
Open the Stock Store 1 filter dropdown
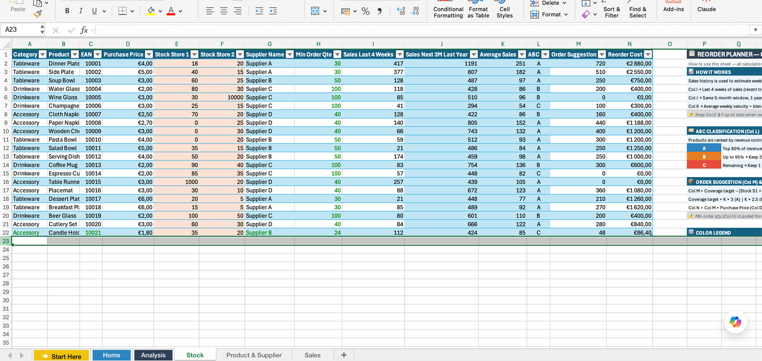[x=194, y=54]
